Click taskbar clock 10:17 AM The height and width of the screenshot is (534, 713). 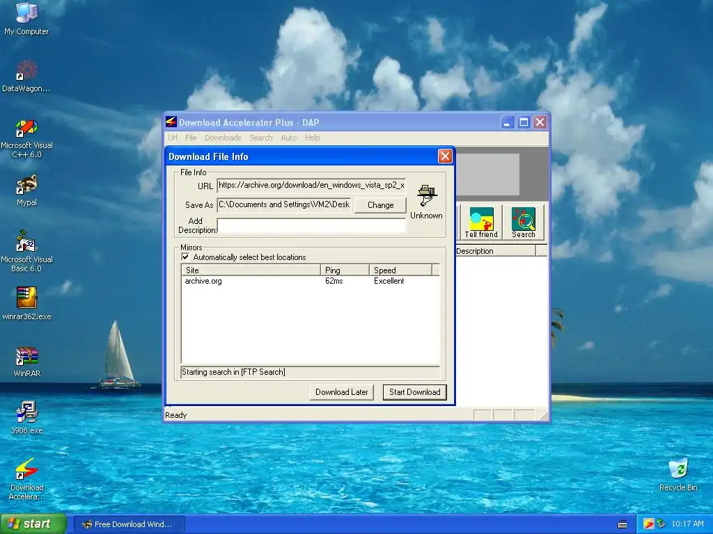(687, 524)
